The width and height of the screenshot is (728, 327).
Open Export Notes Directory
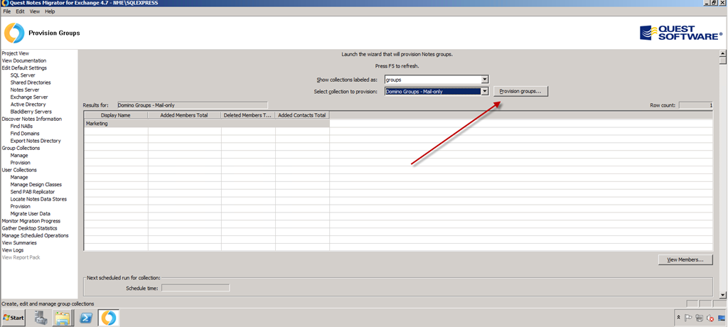click(x=36, y=141)
